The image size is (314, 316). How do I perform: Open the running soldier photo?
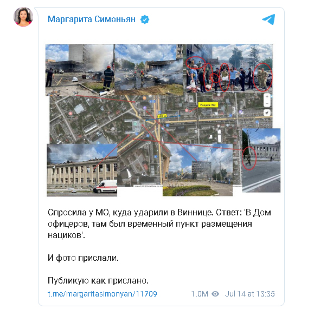tap(261, 160)
